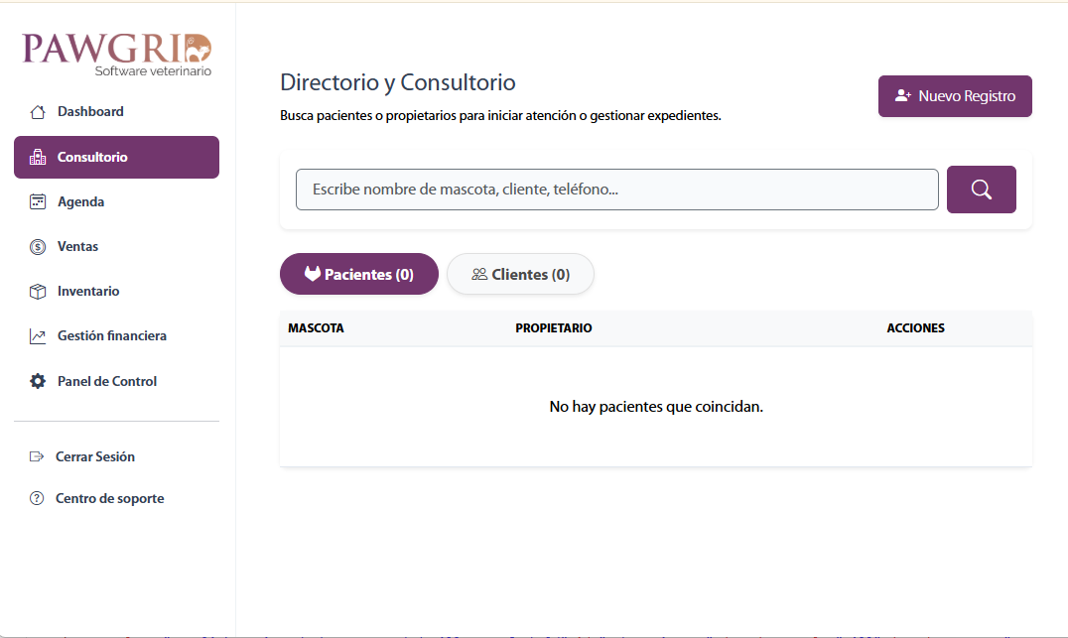Select the Inventario box icon
This screenshot has height=638, width=1068.
(x=38, y=291)
